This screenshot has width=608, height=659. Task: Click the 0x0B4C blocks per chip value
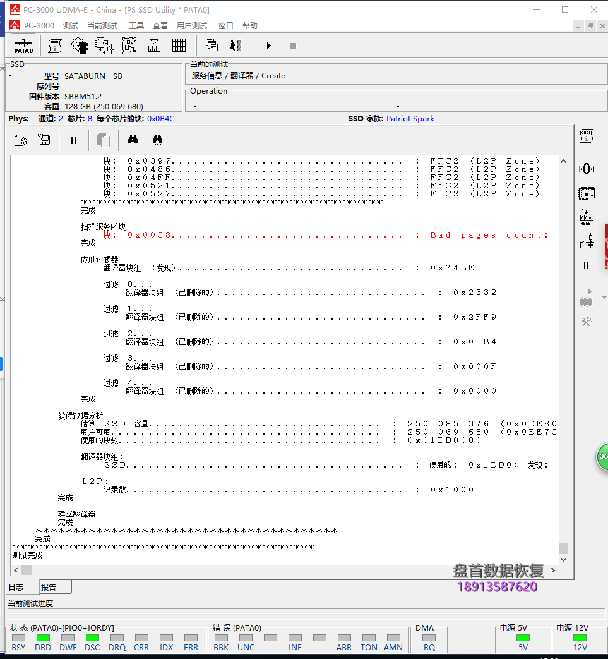pyautogui.click(x=161, y=119)
